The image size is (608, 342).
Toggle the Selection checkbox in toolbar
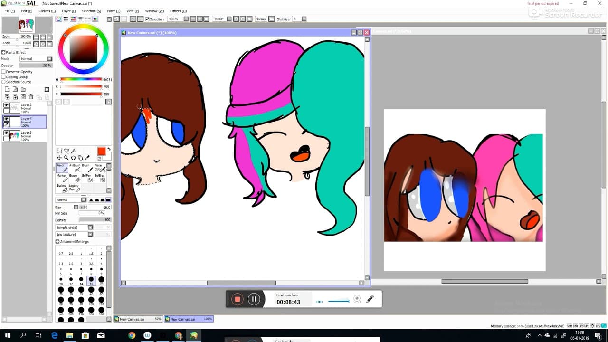coord(147,19)
